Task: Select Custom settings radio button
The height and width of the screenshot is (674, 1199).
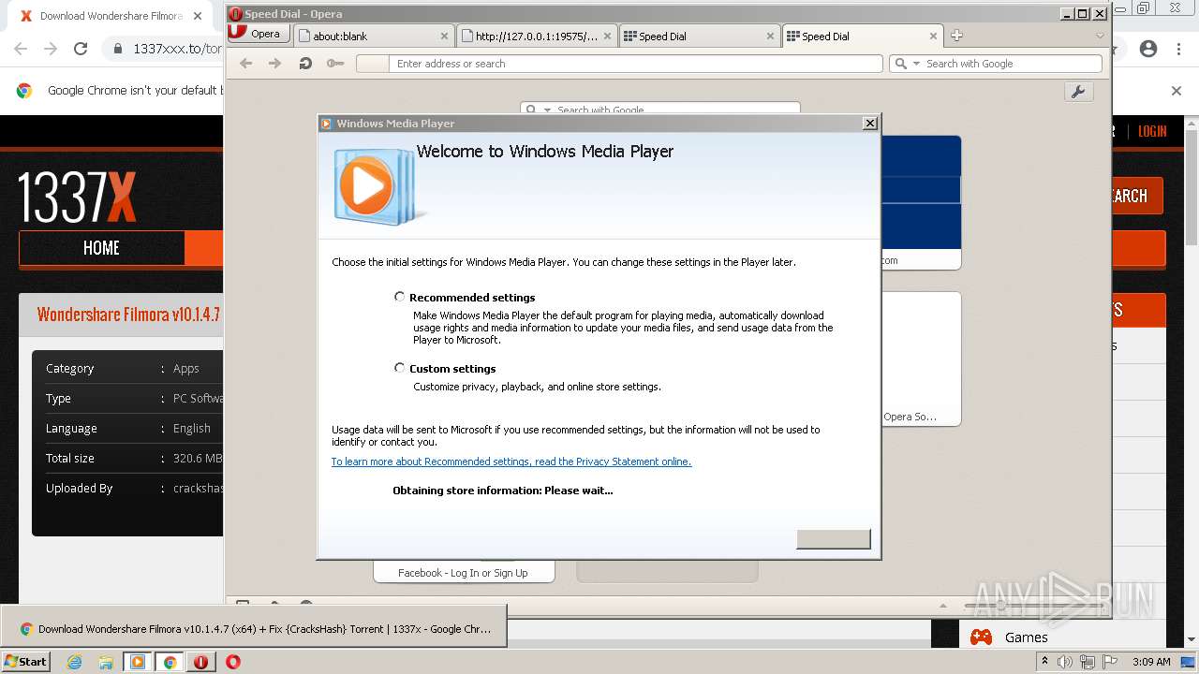Action: click(400, 368)
